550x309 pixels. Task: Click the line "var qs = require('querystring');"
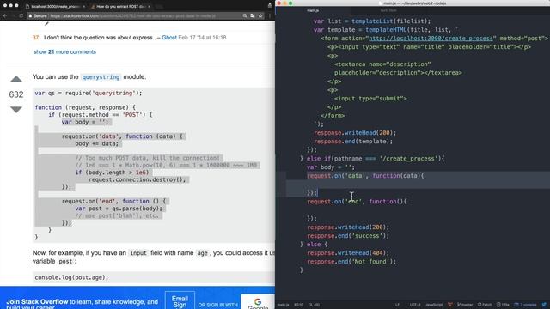click(89, 94)
